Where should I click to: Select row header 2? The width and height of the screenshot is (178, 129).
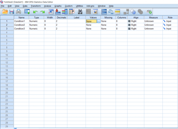pos(7,25)
